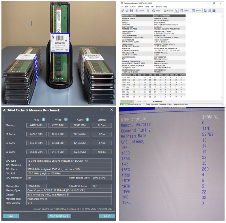Open the EEPROM menu
This screenshot has height=223, width=226.
(x=133, y=7)
